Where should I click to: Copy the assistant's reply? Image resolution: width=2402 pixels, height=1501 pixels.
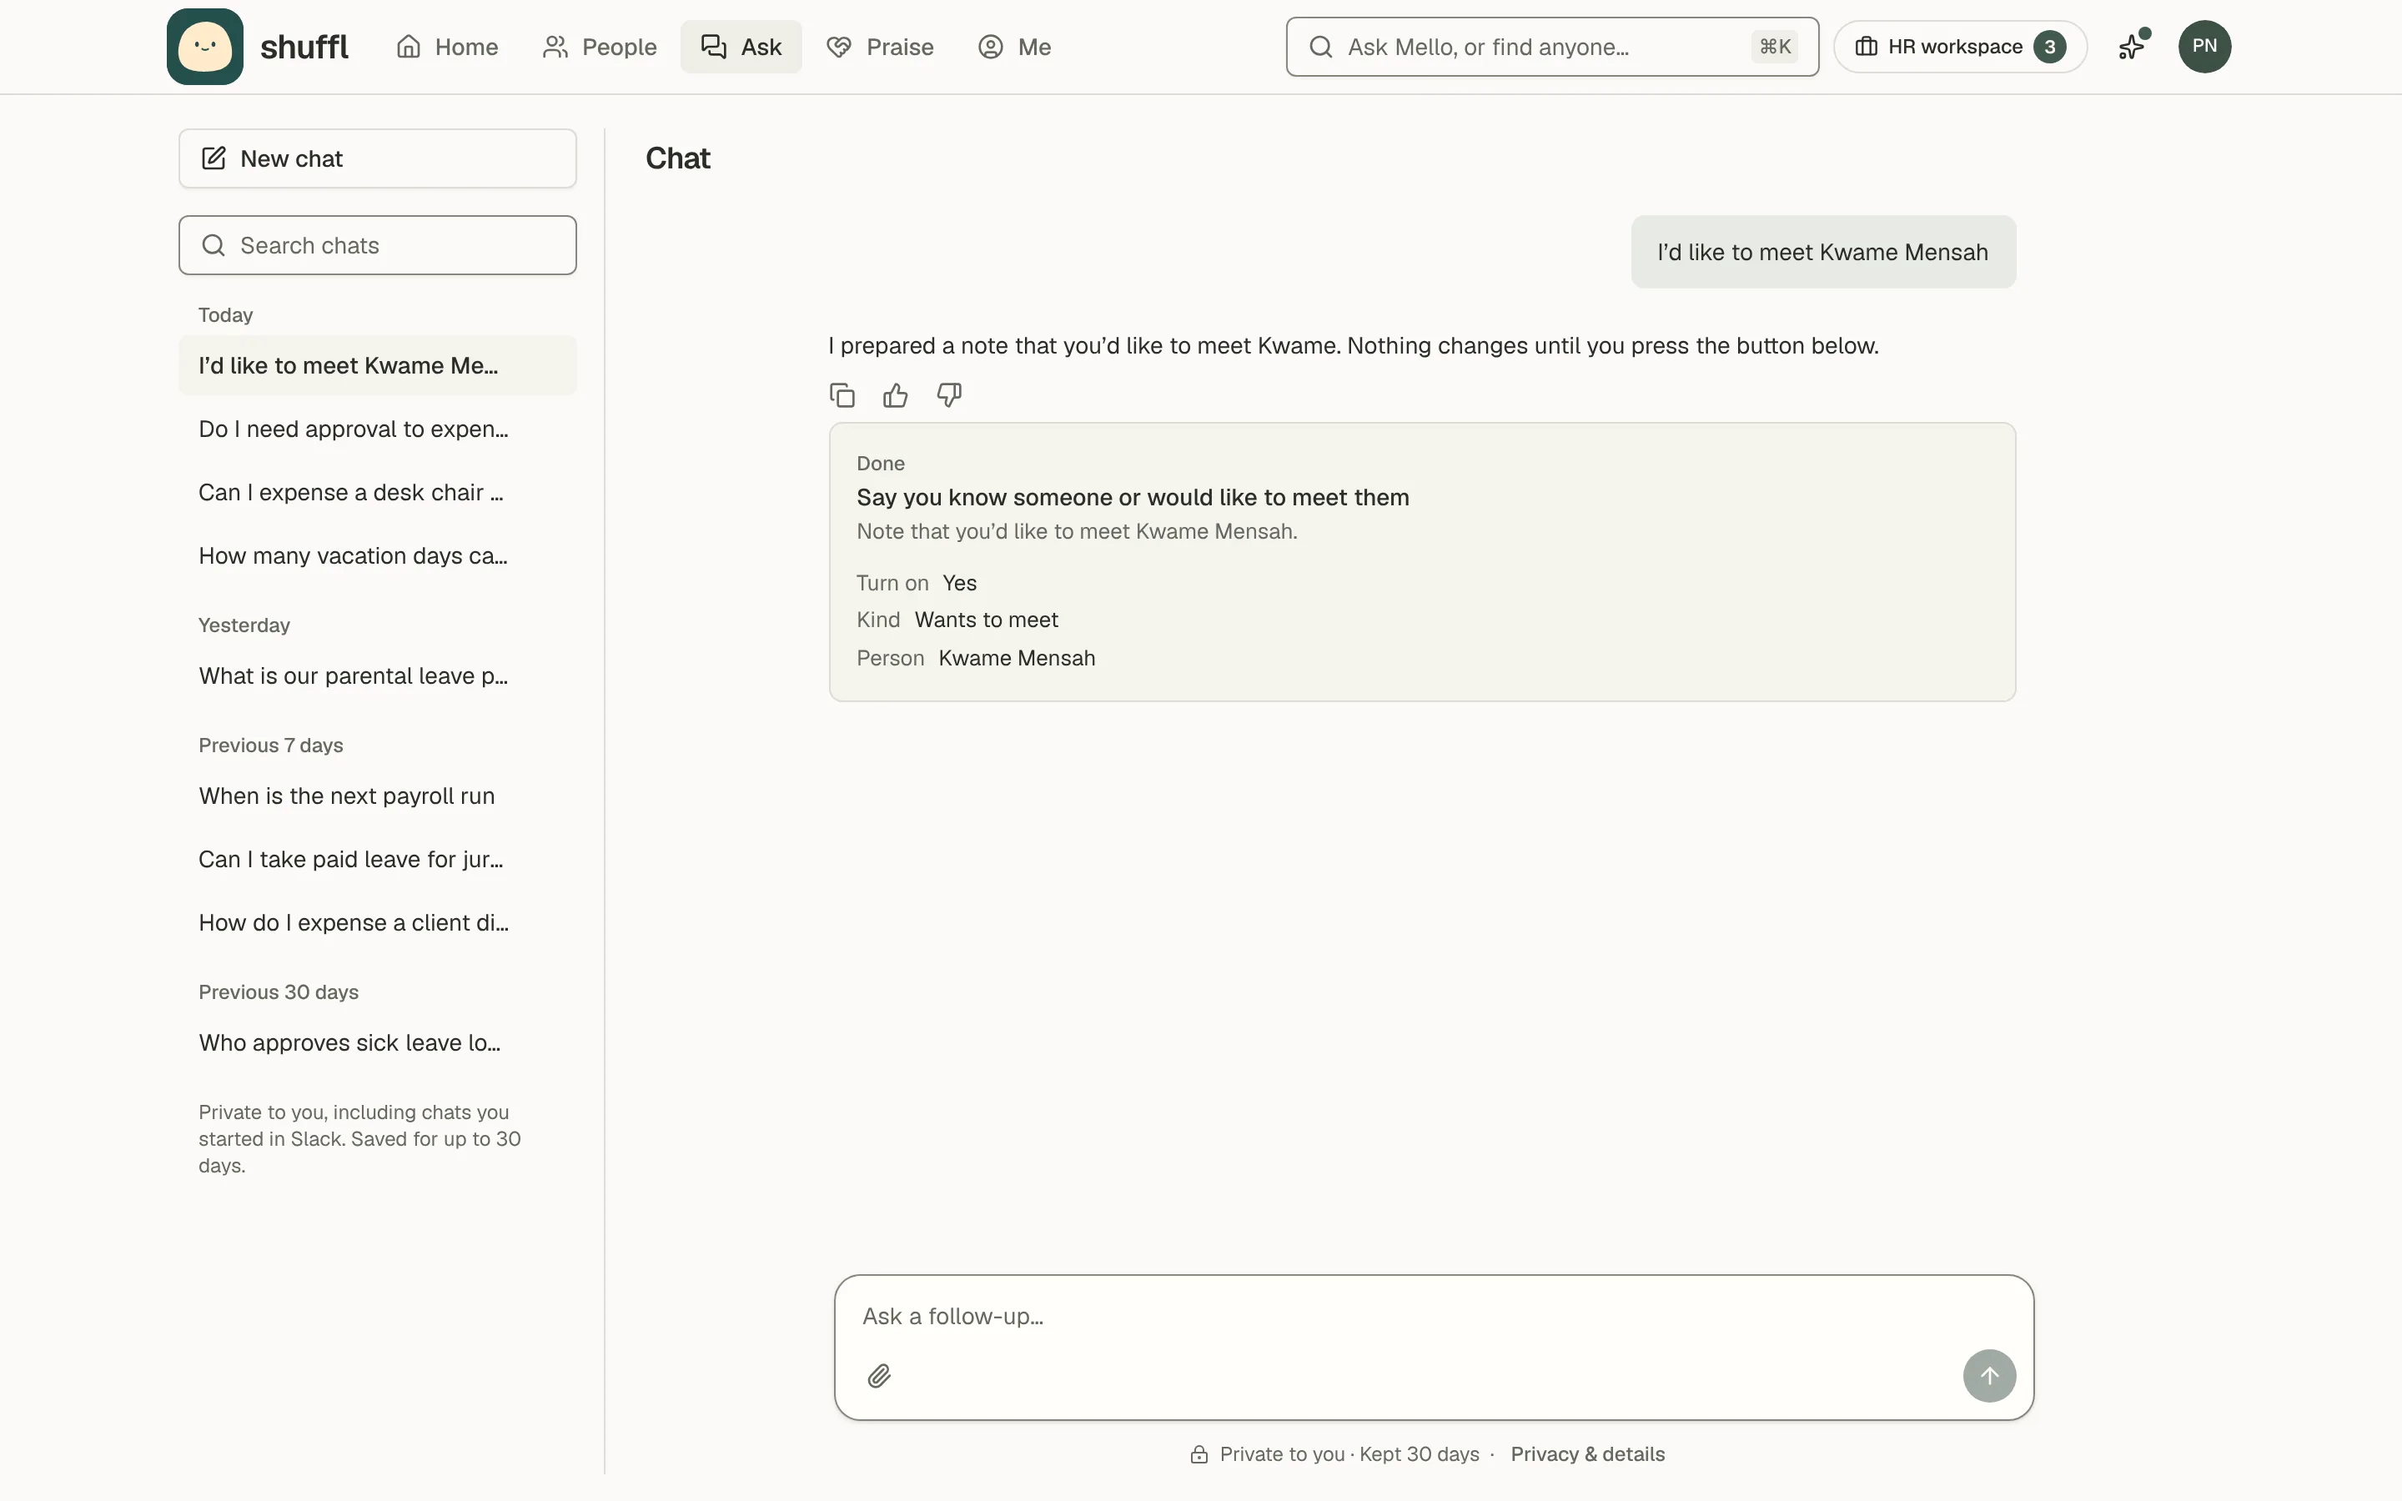click(842, 395)
